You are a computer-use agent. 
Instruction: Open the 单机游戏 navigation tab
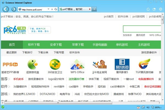(122, 45)
